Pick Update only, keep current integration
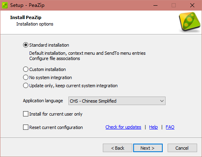 [26, 86]
